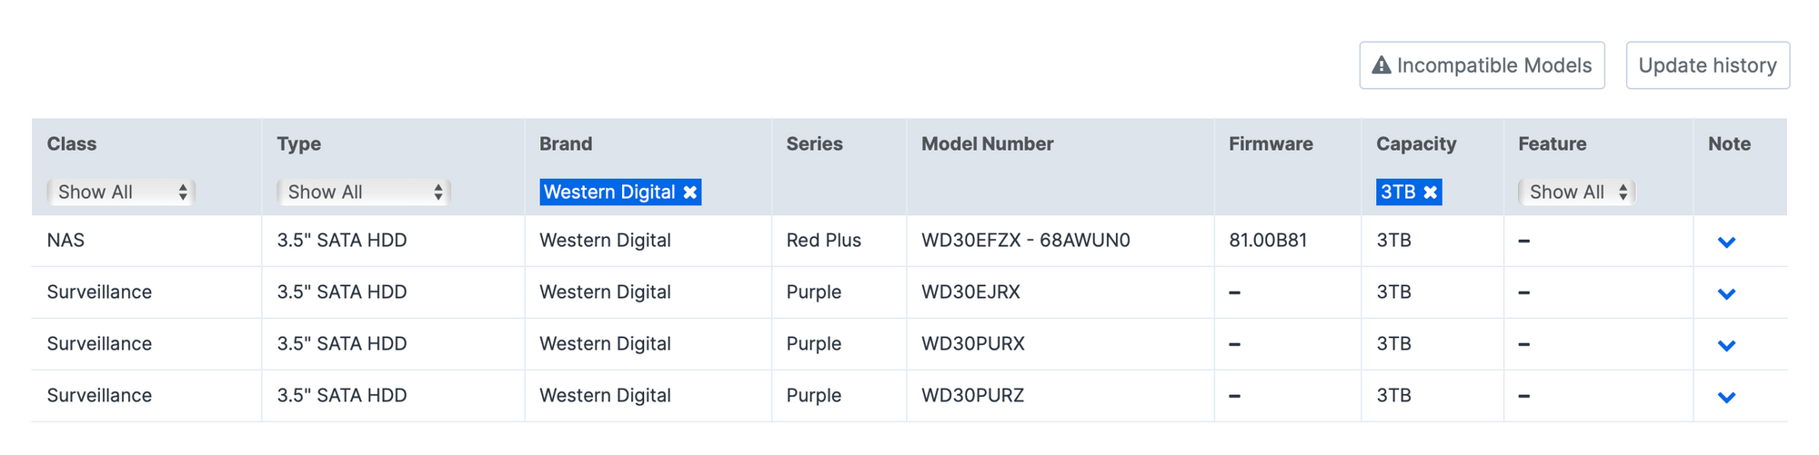Screen dimensions: 1819x455
Task: Remove the 3TB capacity filter
Action: pyautogui.click(x=1431, y=193)
